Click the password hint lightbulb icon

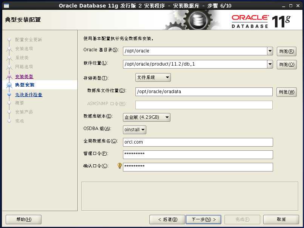point(120,165)
